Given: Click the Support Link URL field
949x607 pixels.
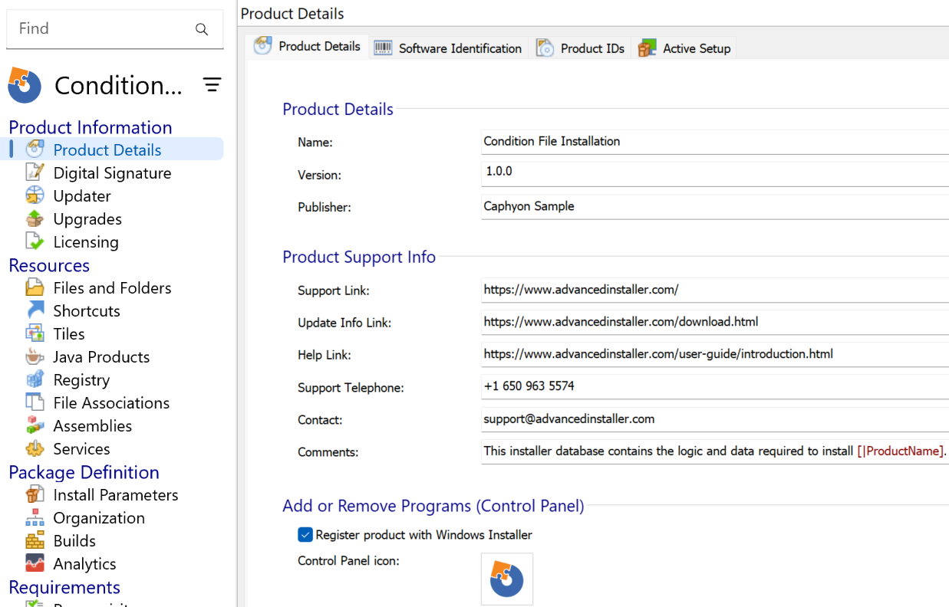Looking at the screenshot, I should (715, 289).
